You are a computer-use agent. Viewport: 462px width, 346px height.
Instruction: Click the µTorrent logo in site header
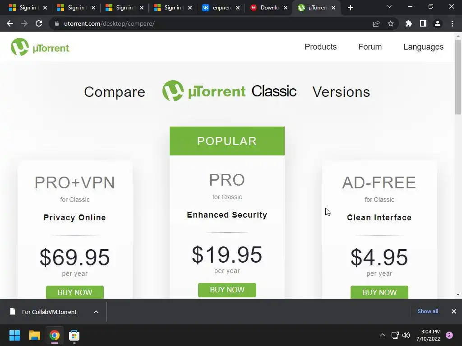click(x=40, y=47)
